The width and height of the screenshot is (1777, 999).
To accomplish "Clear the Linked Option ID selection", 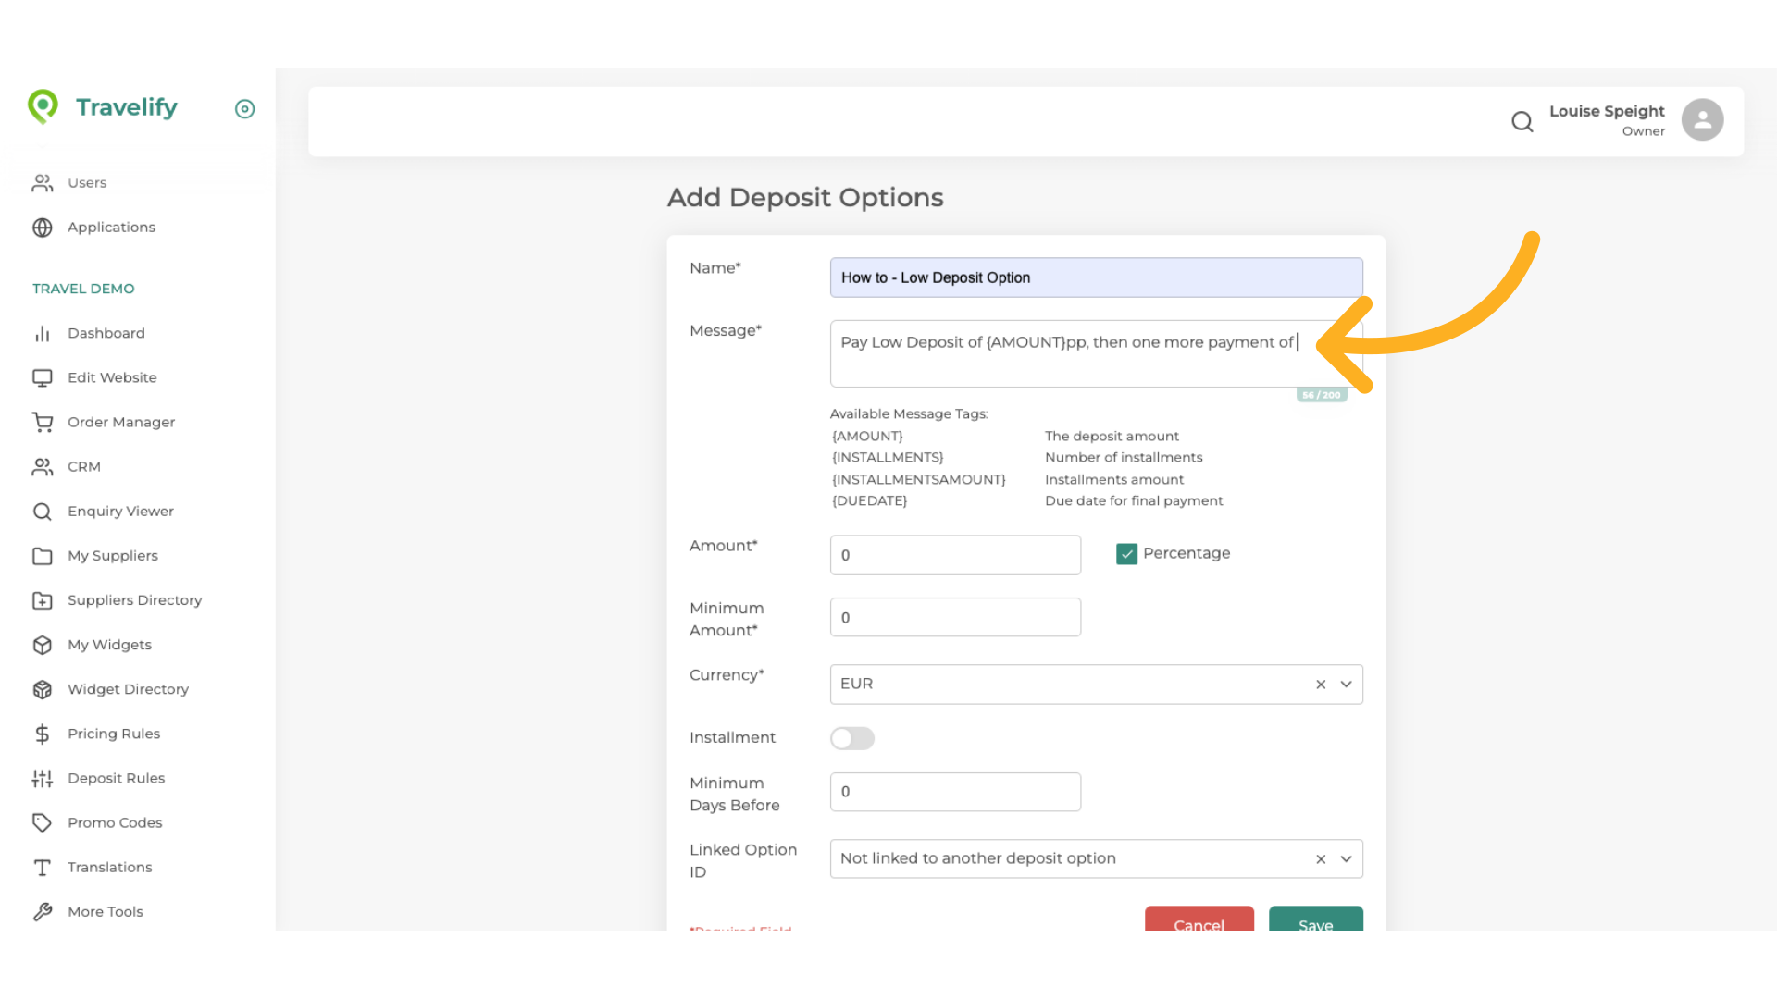I will [1321, 859].
